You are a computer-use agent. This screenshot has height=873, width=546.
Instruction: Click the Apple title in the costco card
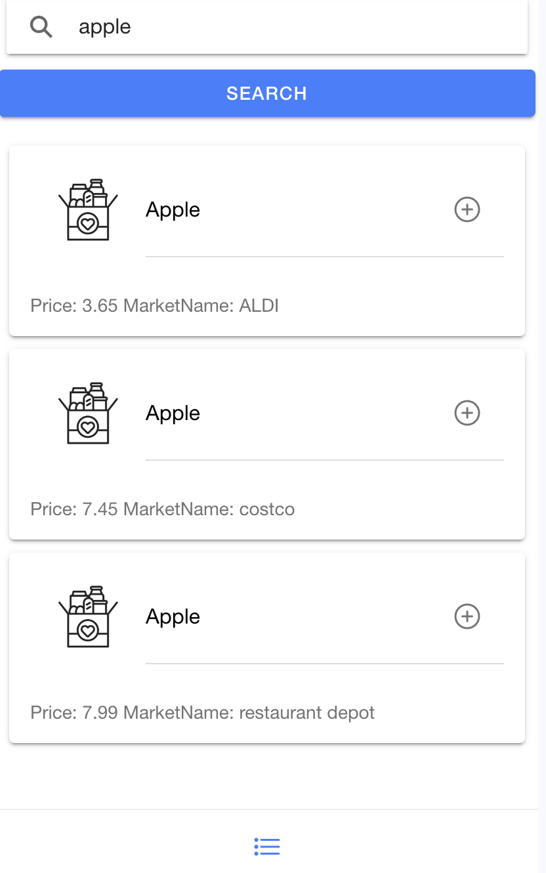[173, 413]
